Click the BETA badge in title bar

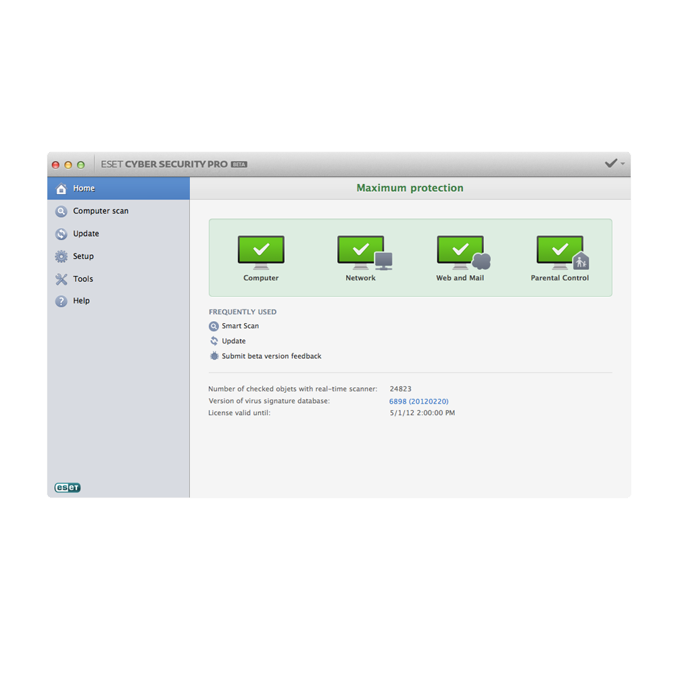(x=239, y=164)
